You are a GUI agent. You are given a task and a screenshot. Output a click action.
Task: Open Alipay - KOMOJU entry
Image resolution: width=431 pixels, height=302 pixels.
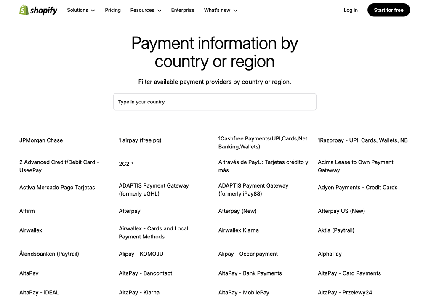[x=141, y=254]
